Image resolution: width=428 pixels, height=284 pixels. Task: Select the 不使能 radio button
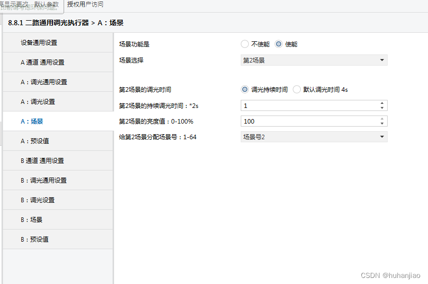[x=245, y=44]
